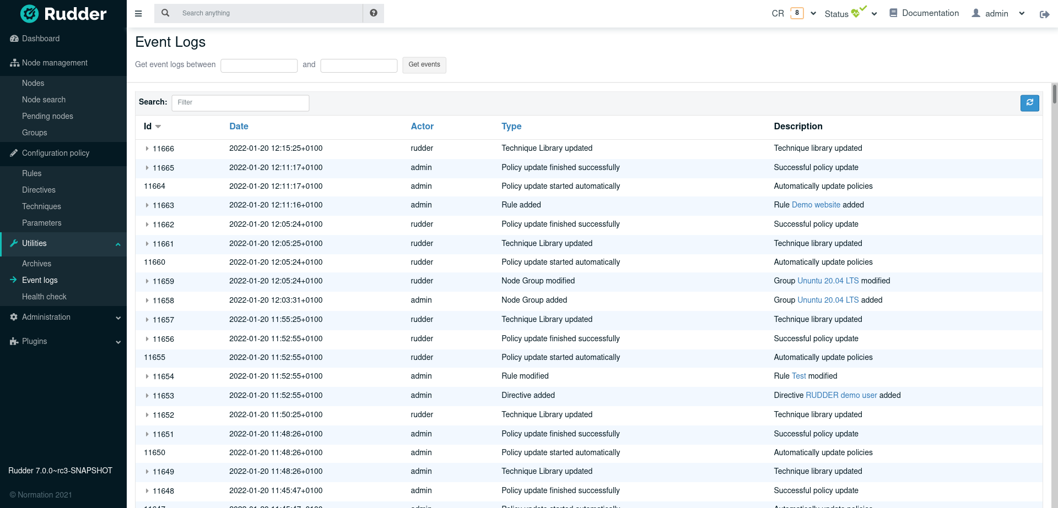1058x508 pixels.
Task: Go to Health check
Action: tap(44, 297)
